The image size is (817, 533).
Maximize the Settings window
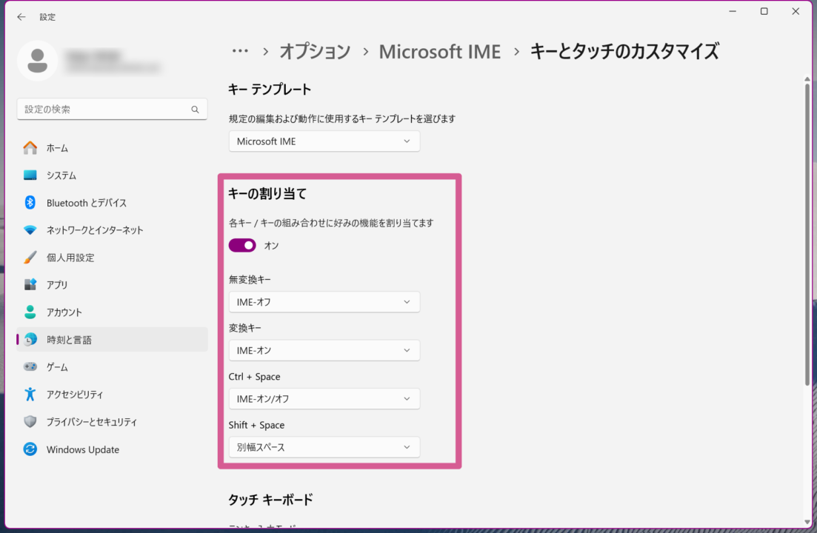point(764,11)
